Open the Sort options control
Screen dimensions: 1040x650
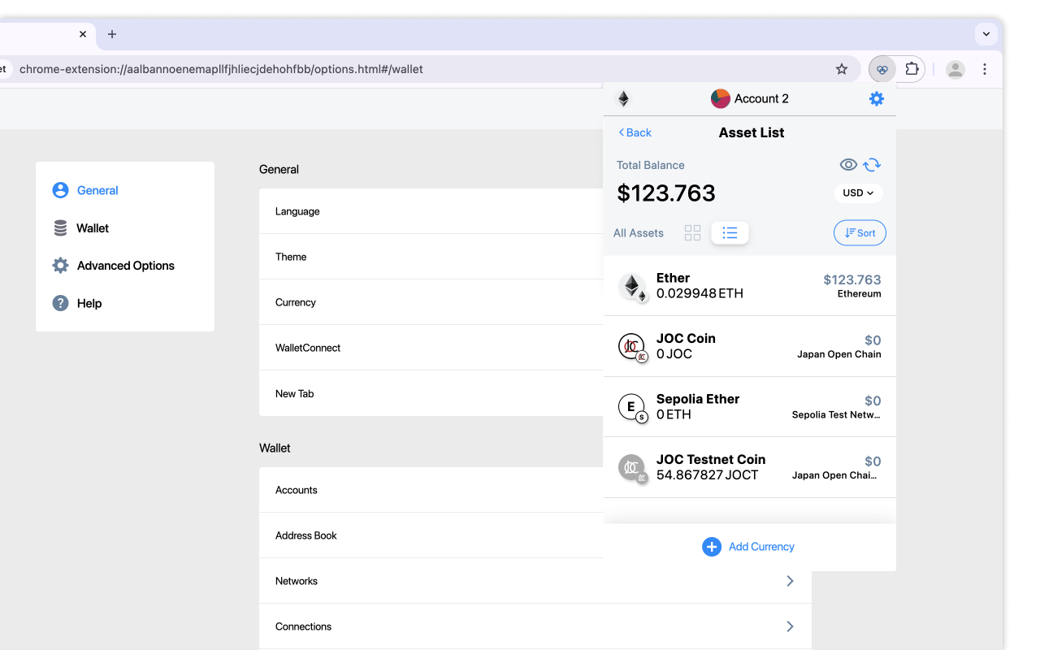tap(860, 232)
